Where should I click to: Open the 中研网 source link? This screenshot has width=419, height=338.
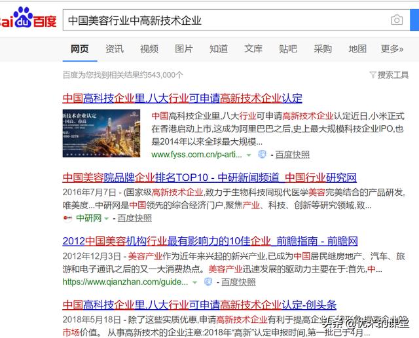[89, 218]
